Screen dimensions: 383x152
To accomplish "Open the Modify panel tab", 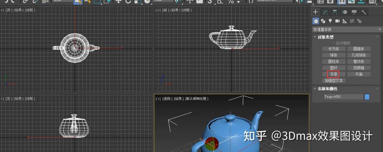I will click(325, 12).
